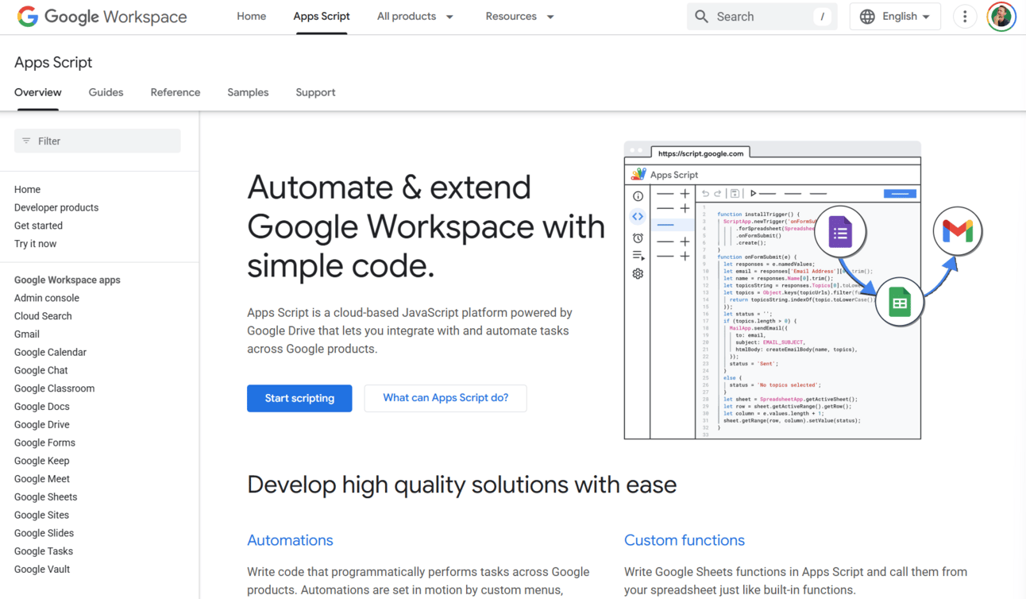Viewport: 1026px width, 599px height.
Task: Click the undo arrow in editor toolbar
Action: (x=705, y=193)
